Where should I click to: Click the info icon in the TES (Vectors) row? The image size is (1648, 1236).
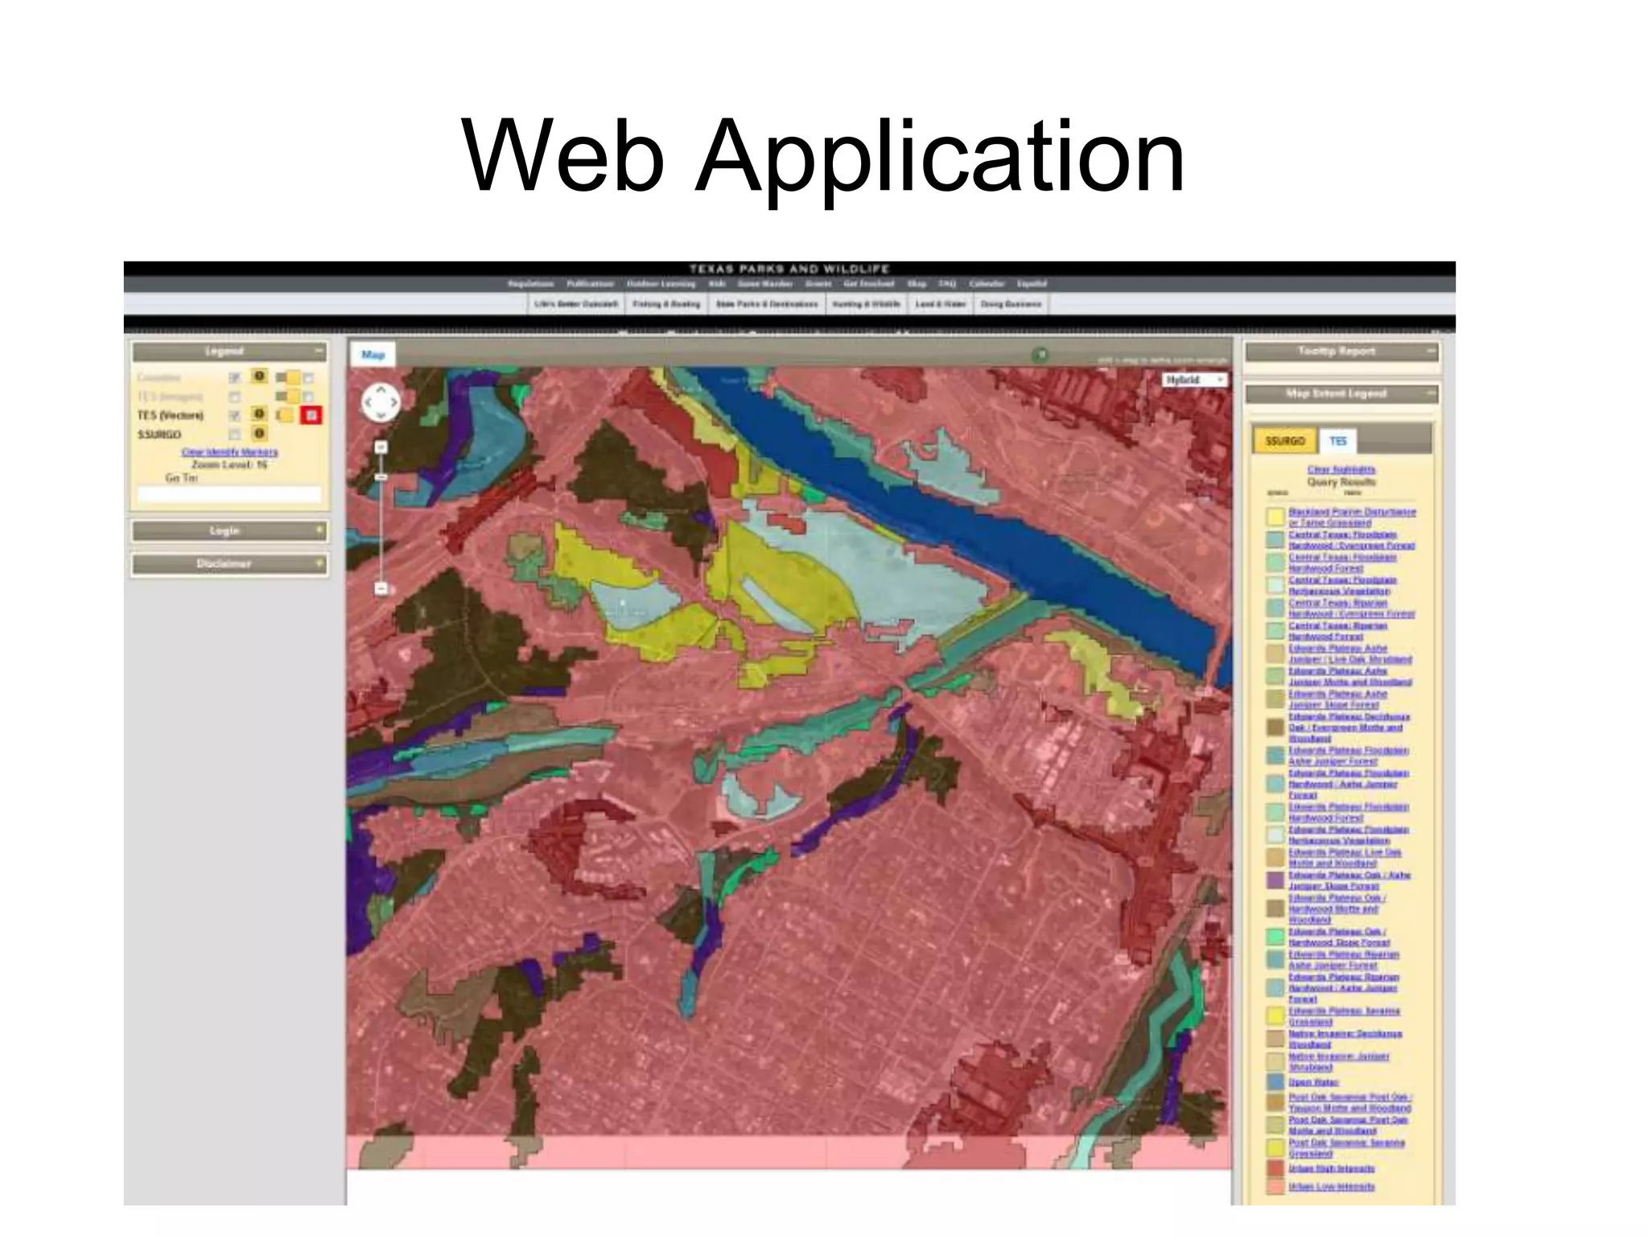(x=259, y=414)
